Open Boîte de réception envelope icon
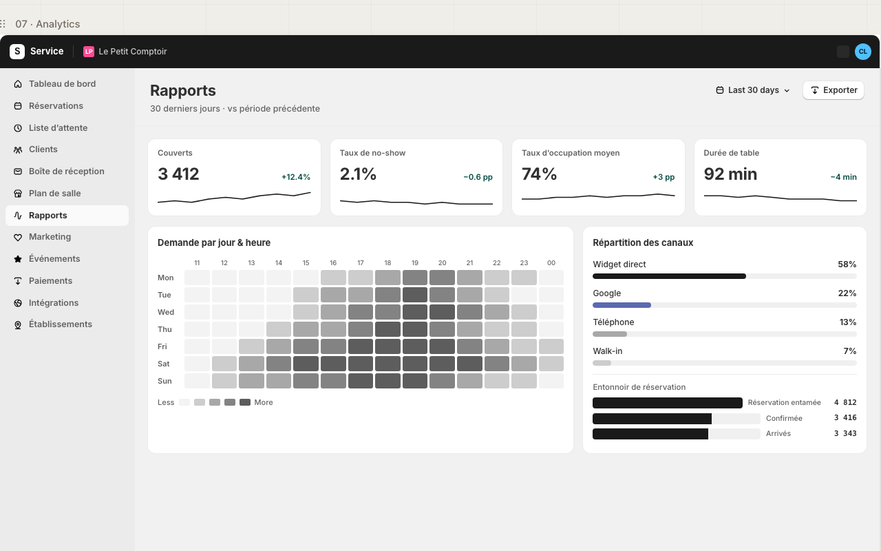This screenshot has width=881, height=551. point(18,171)
